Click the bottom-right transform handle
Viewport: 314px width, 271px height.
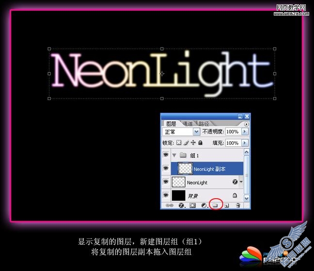coord(275,99)
